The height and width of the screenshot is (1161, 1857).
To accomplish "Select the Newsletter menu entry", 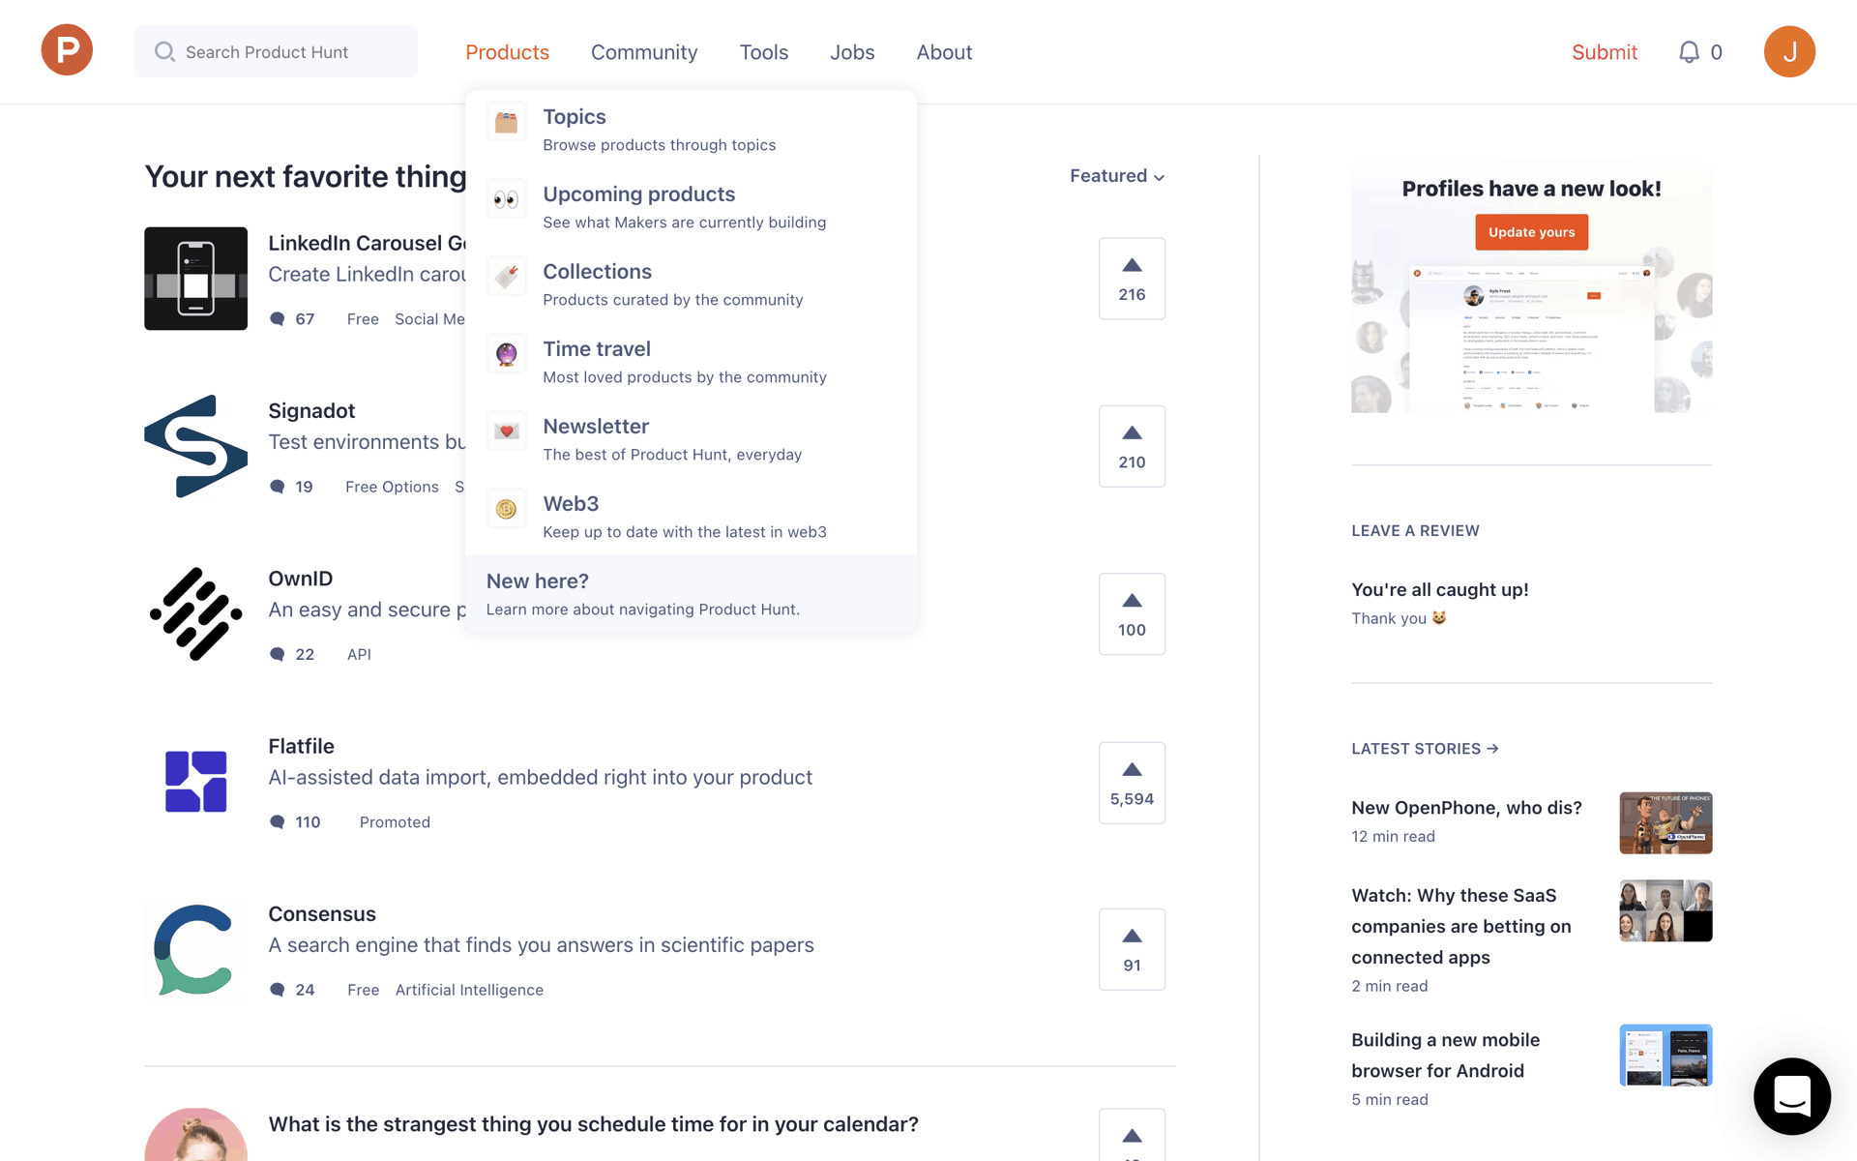I will 691,439.
